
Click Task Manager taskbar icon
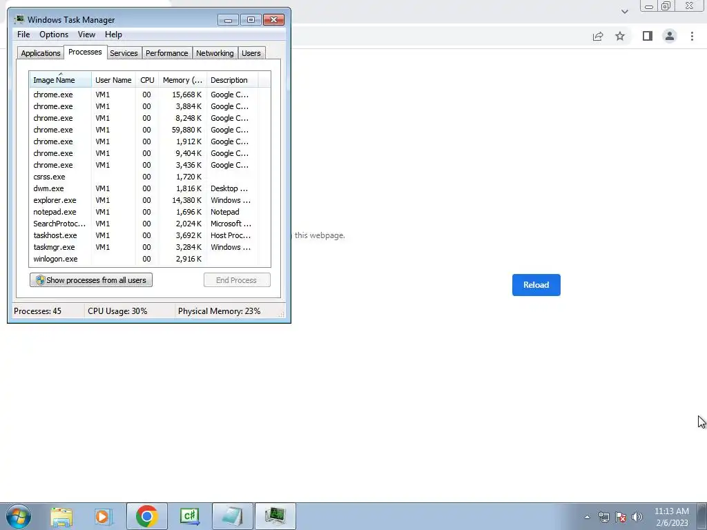(275, 516)
